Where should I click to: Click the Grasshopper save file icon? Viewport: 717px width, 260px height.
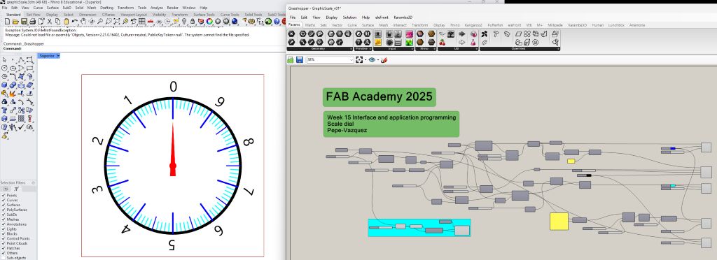coord(300,59)
